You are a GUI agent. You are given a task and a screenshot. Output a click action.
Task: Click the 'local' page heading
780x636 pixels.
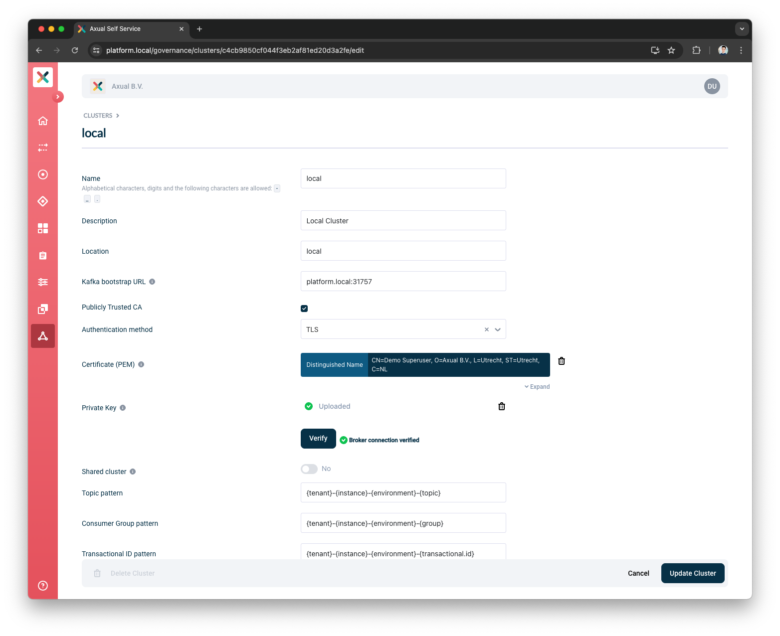point(94,133)
